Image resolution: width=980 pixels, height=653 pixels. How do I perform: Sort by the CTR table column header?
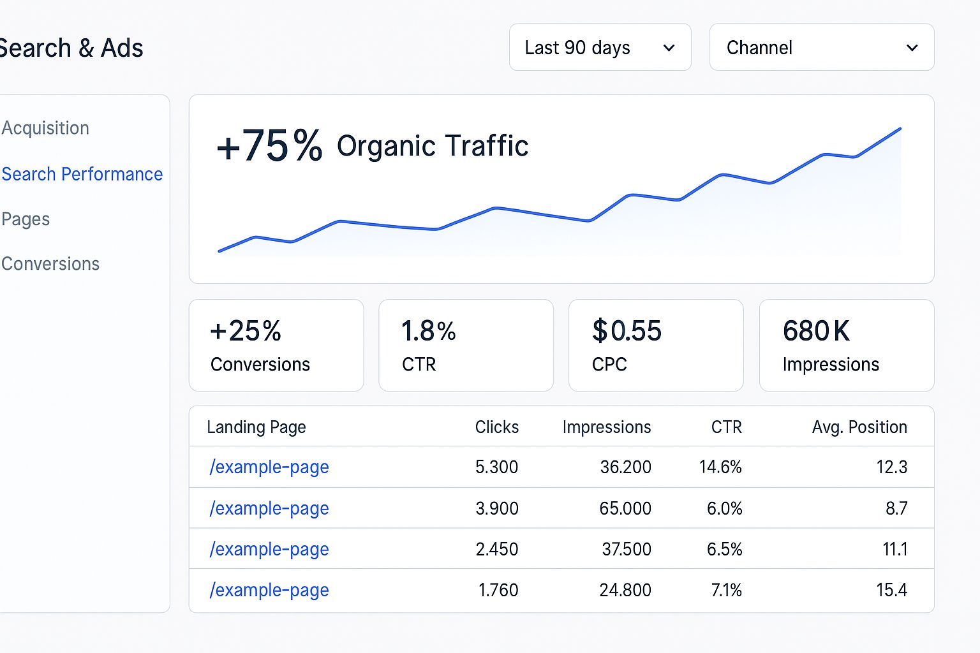click(x=726, y=427)
